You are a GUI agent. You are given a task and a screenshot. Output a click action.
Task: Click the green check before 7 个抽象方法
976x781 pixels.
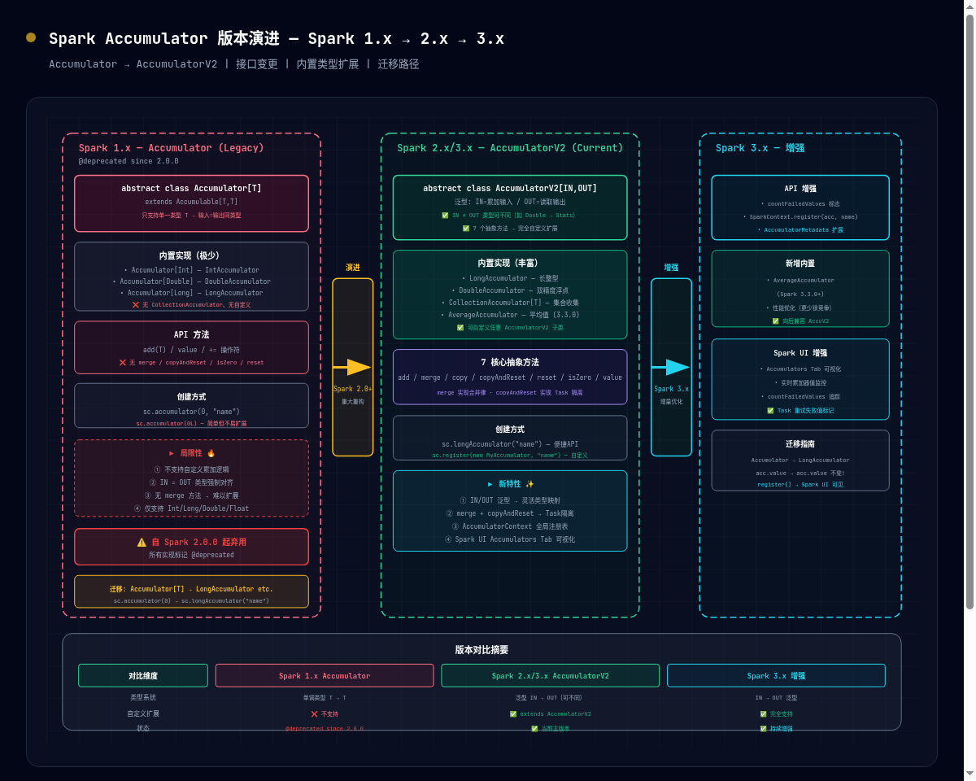(466, 229)
